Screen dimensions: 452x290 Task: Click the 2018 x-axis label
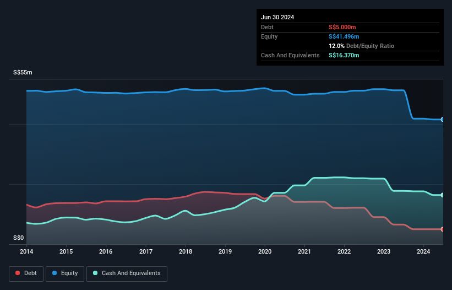(x=186, y=251)
